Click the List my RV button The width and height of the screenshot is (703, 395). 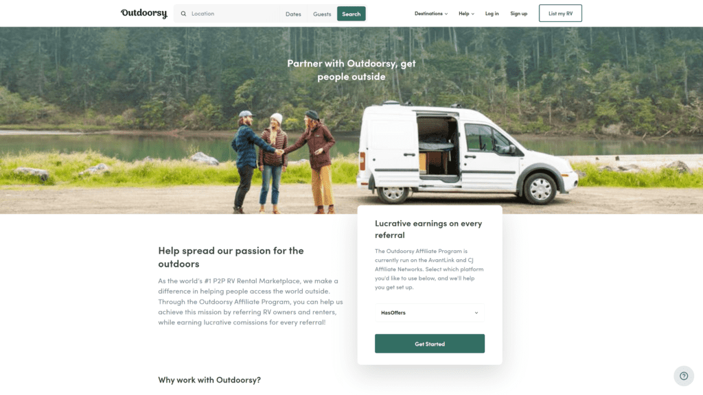tap(560, 14)
